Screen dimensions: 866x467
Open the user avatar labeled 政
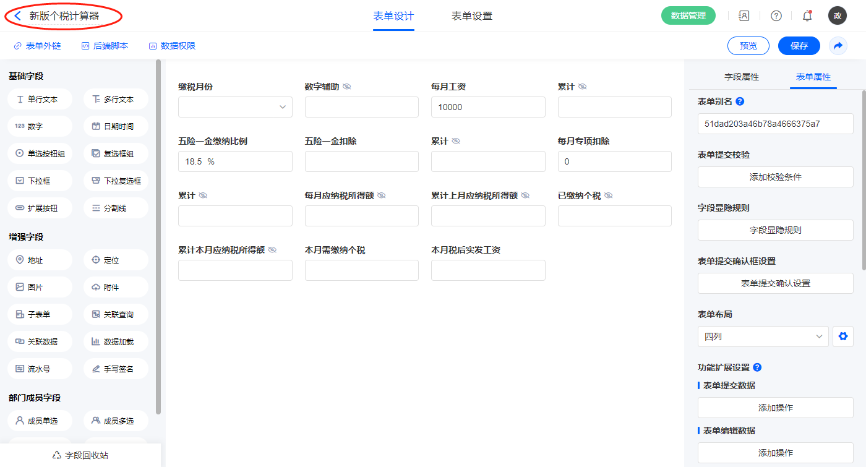837,16
